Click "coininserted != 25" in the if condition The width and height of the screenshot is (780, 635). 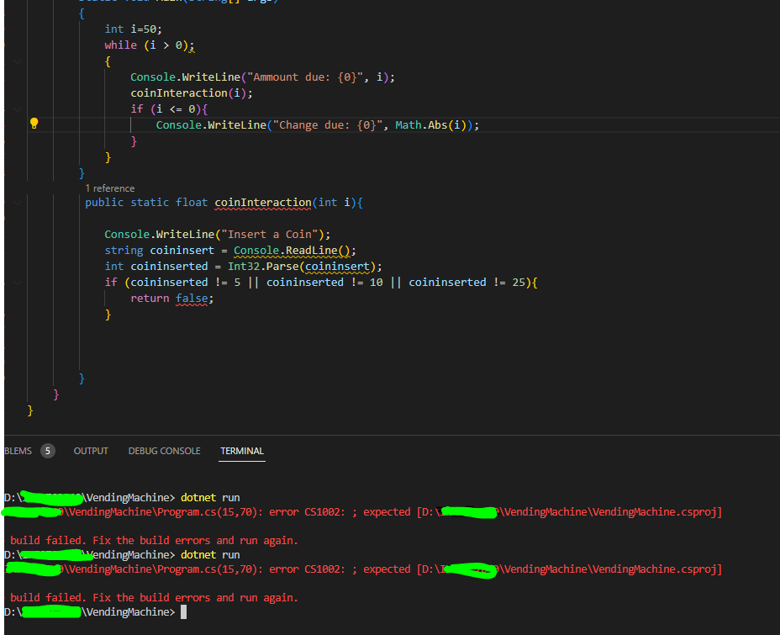(466, 282)
